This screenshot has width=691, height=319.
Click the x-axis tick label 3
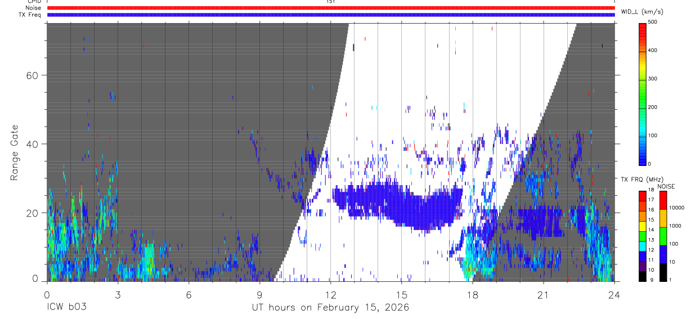coord(118,295)
